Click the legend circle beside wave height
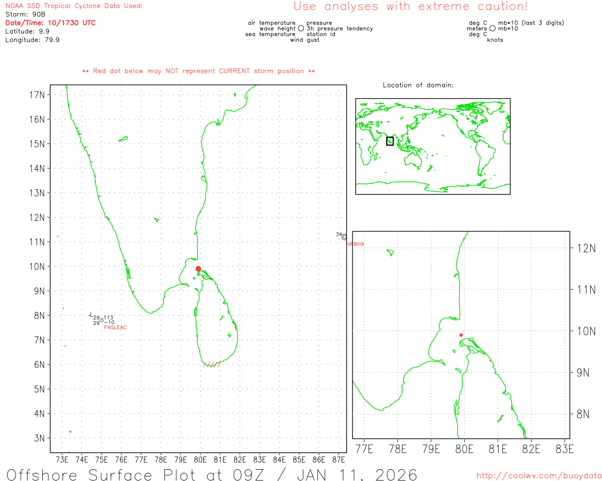The width and height of the screenshot is (602, 481). pos(301,29)
